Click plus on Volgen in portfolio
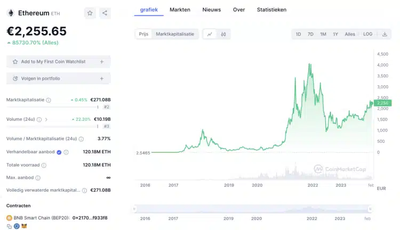Screen dimensions: 400x230 pos(102,78)
